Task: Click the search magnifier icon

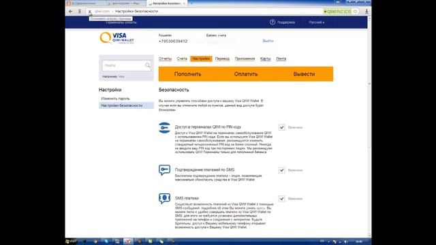Action: [148, 65]
